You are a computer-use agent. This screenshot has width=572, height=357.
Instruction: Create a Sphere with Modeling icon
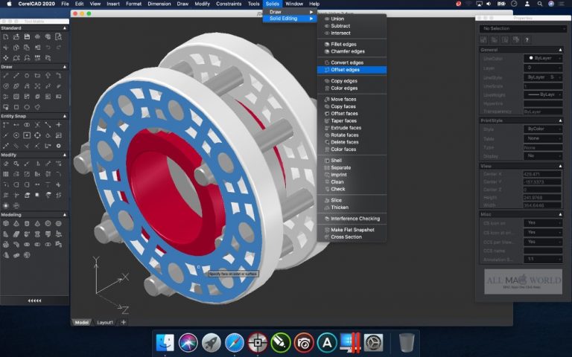point(48,224)
